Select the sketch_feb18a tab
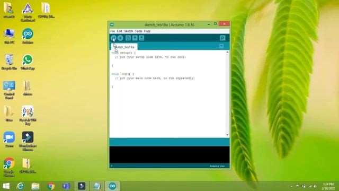 [x=124, y=47]
